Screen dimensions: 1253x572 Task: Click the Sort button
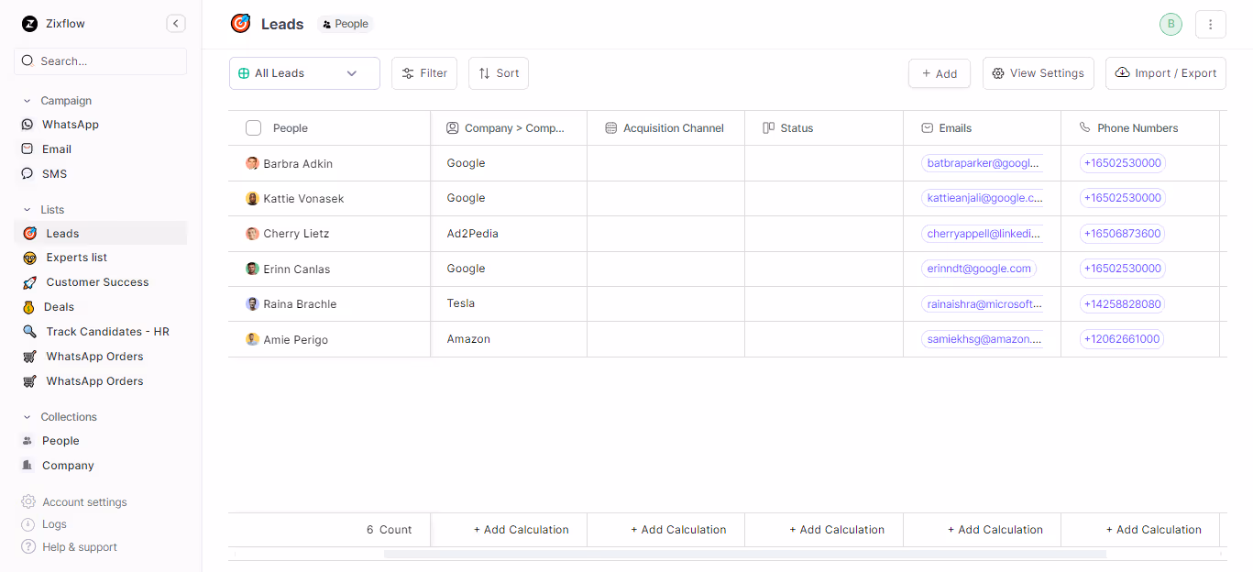(x=499, y=73)
